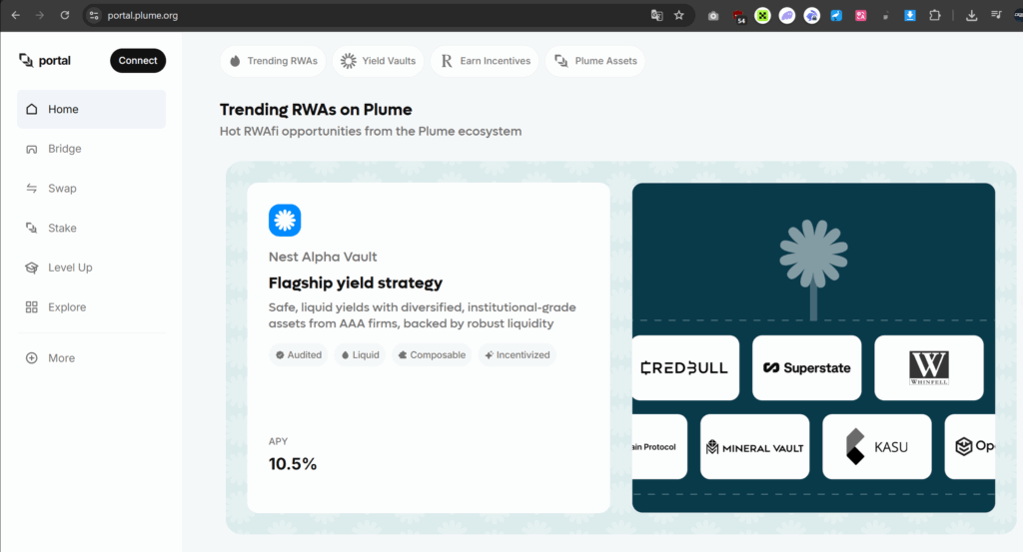Open the Explore sidebar item

click(x=91, y=307)
